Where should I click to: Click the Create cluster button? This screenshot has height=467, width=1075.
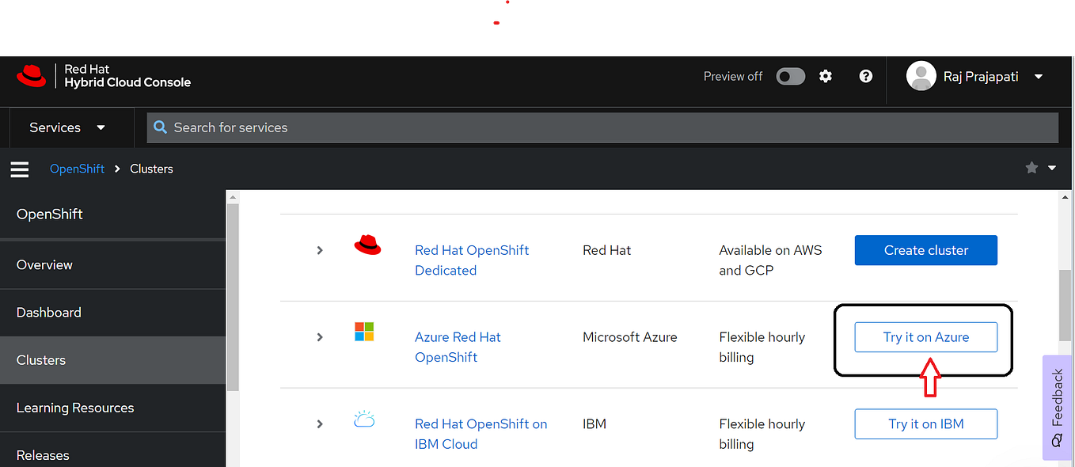click(925, 250)
